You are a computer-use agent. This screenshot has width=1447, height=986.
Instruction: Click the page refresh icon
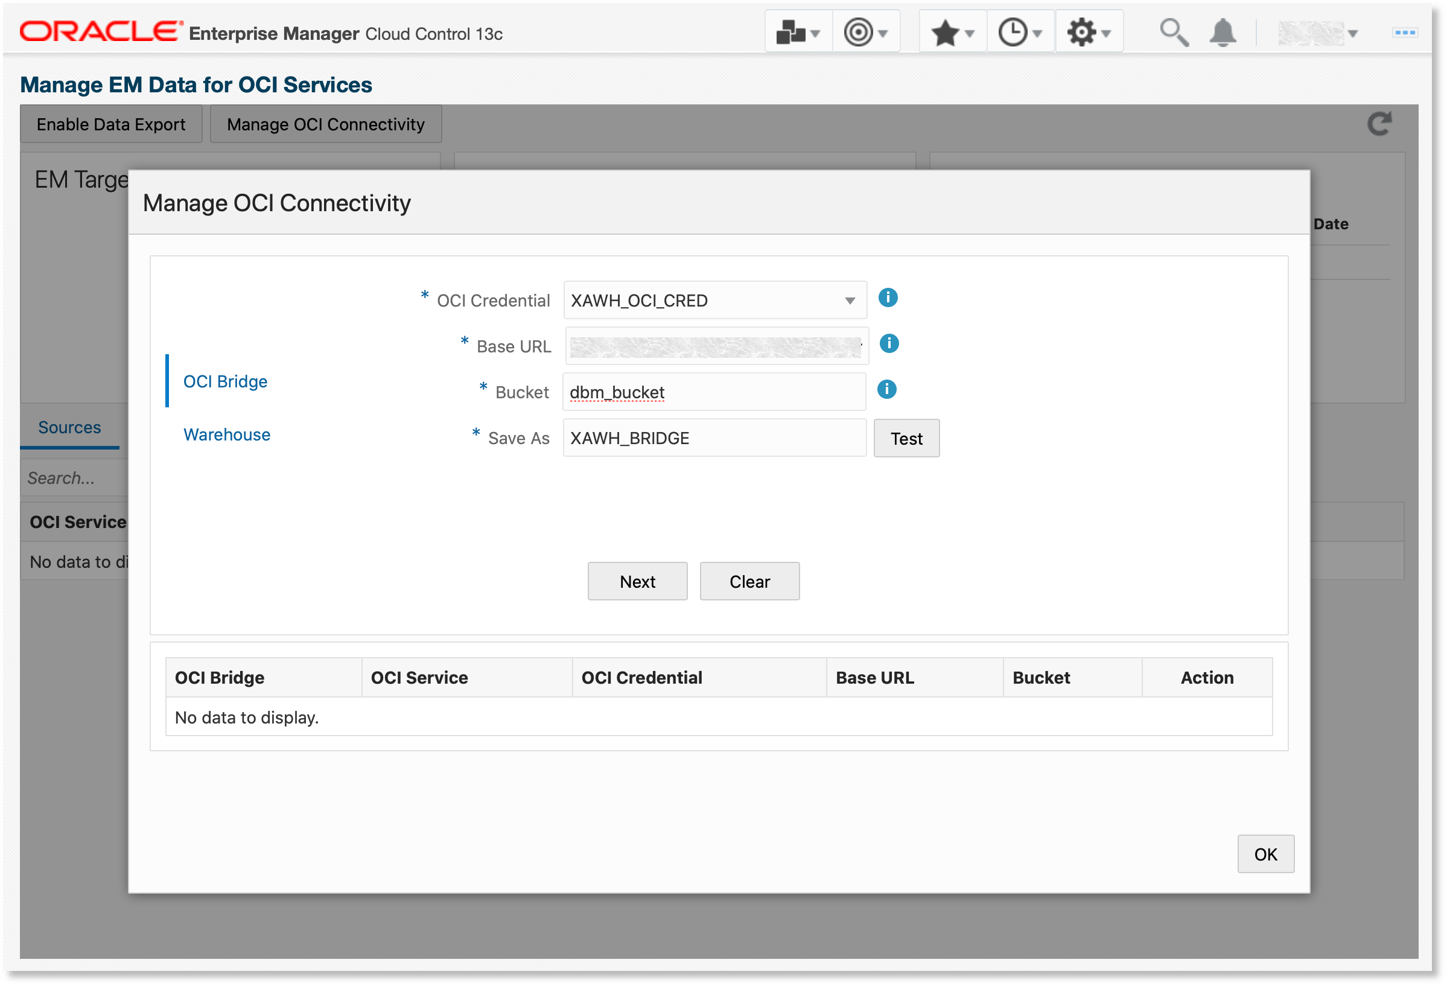(x=1380, y=124)
